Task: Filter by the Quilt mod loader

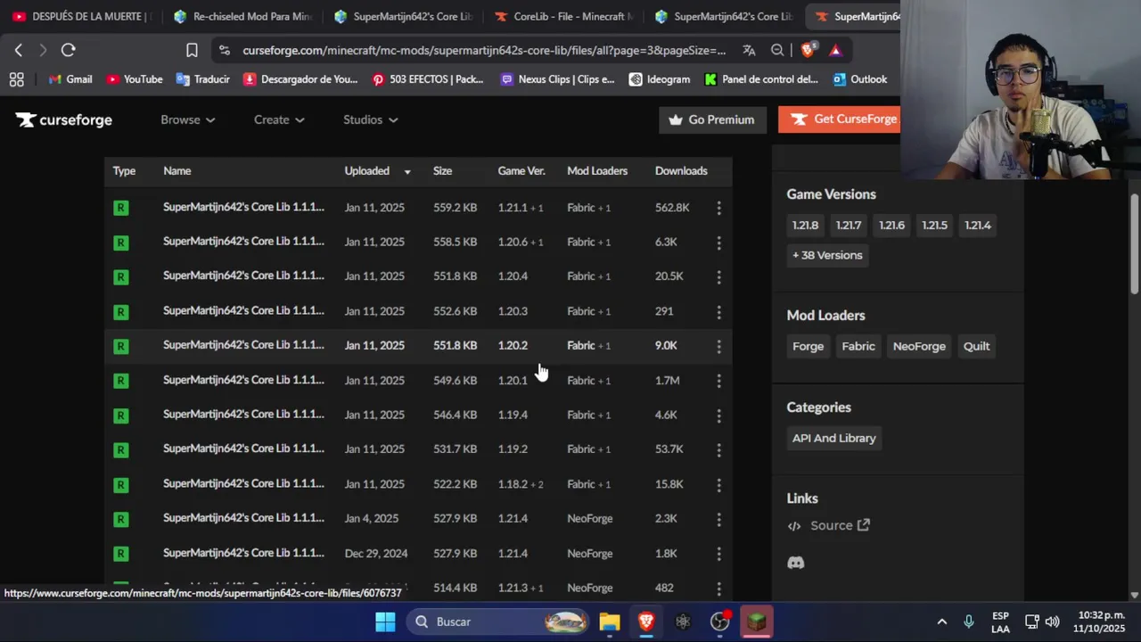Action: pos(976,346)
